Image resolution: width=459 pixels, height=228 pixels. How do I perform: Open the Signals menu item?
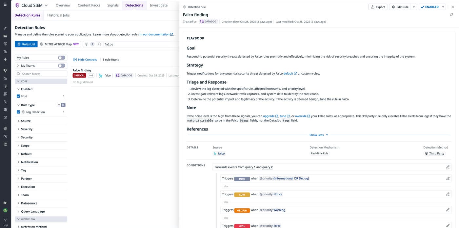[x=112, y=5]
